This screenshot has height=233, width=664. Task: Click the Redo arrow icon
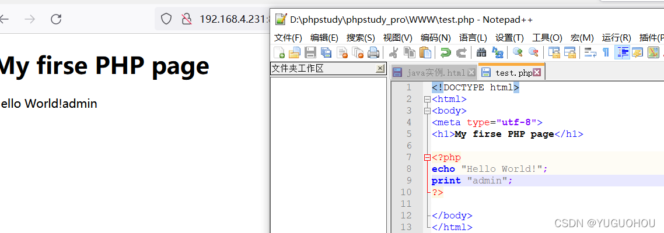pyautogui.click(x=461, y=52)
